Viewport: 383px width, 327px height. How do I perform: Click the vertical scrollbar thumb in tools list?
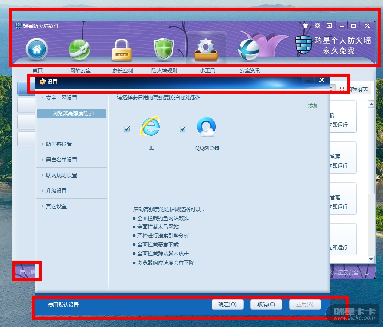point(371,151)
